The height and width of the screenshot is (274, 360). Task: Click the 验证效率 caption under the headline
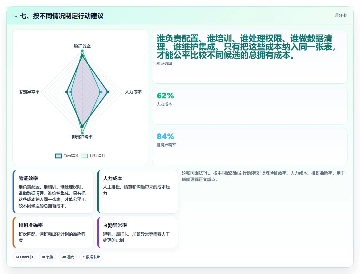click(164, 63)
